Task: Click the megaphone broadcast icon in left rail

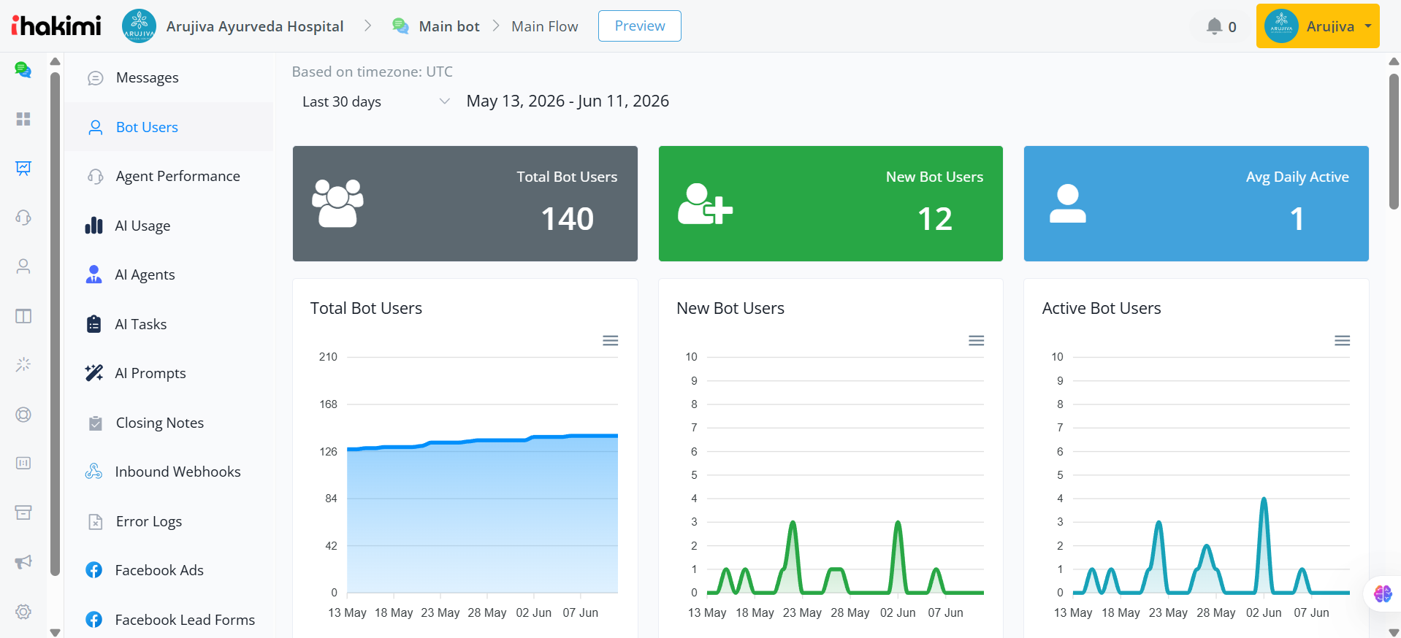Action: tap(23, 561)
